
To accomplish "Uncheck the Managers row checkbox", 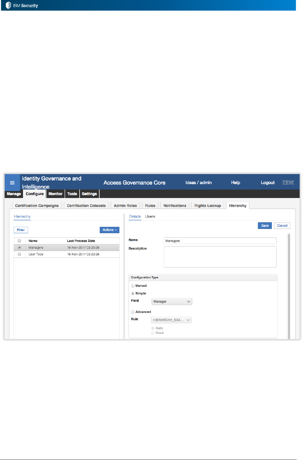I will 19,247.
